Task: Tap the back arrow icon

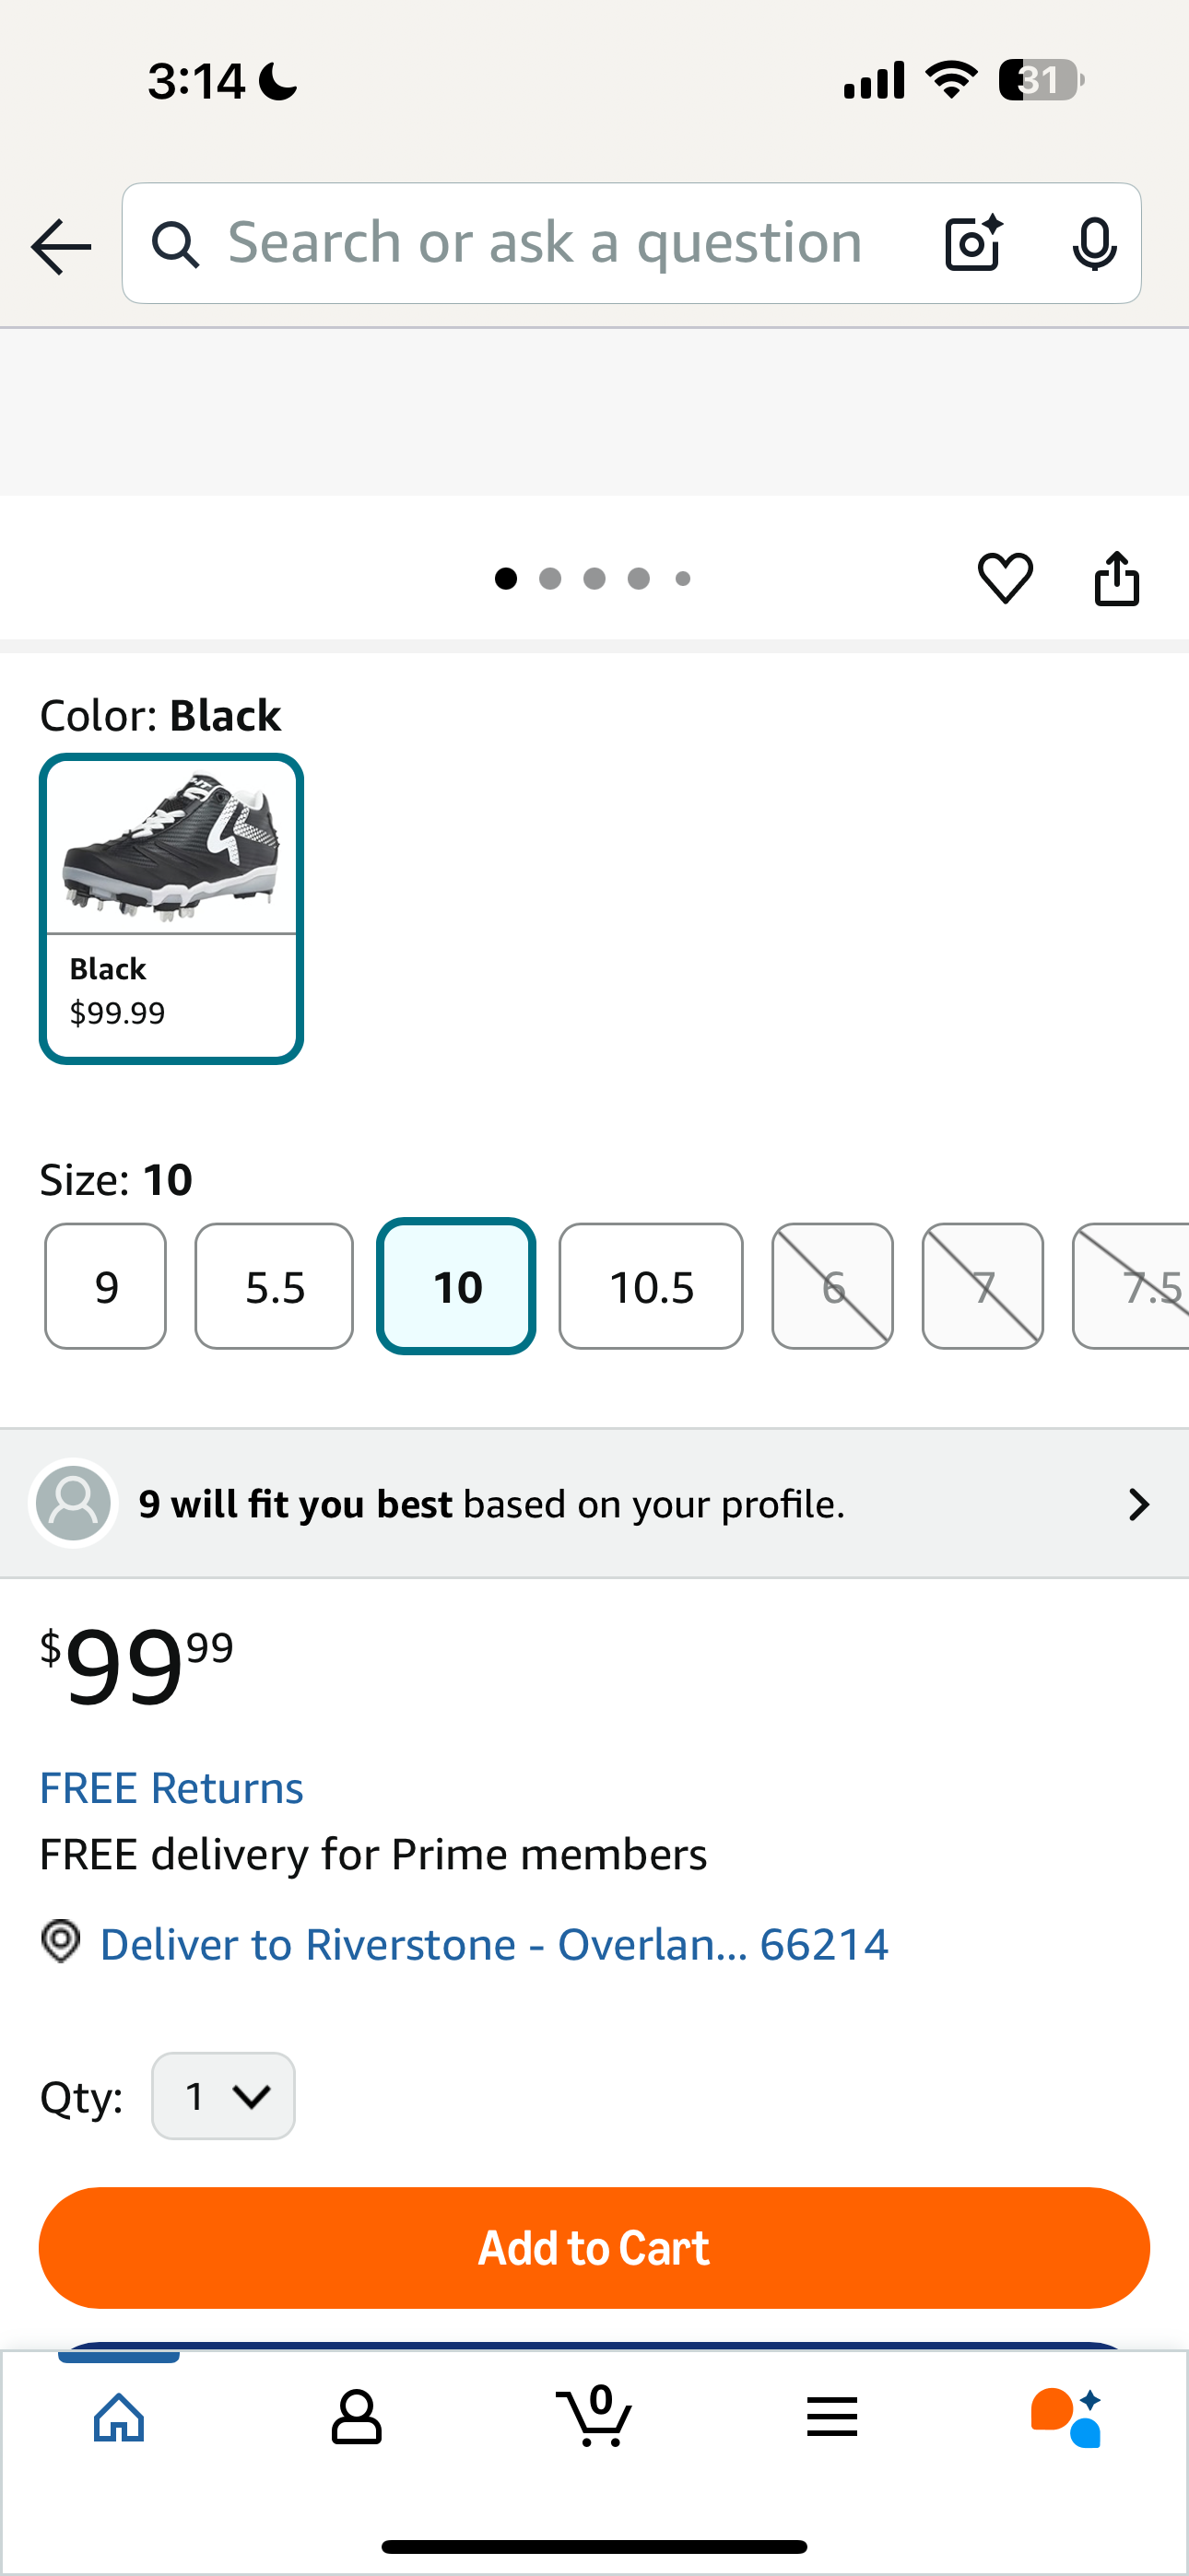Action: click(61, 245)
